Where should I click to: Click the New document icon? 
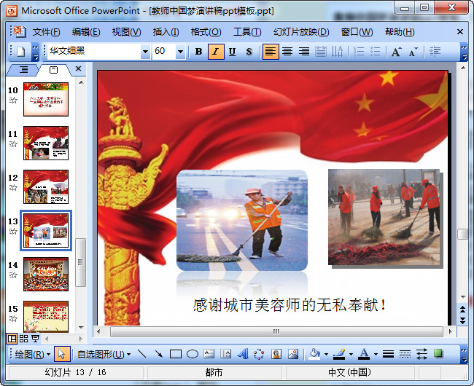21,52
